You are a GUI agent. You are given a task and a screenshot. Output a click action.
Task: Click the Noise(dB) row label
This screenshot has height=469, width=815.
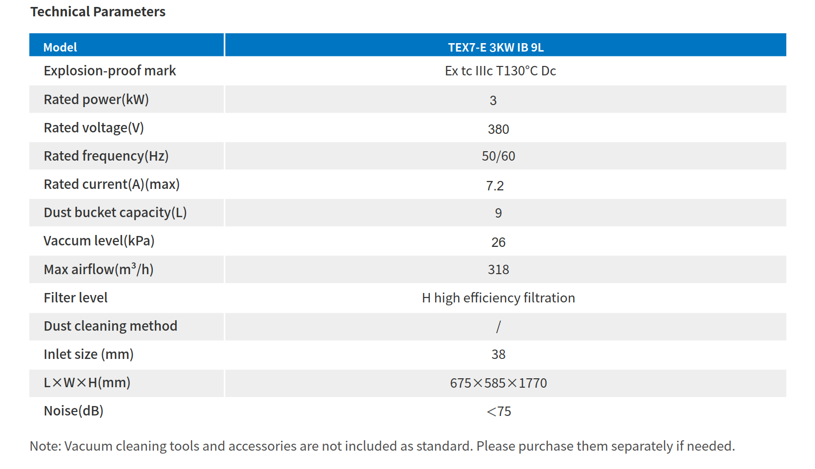73,411
